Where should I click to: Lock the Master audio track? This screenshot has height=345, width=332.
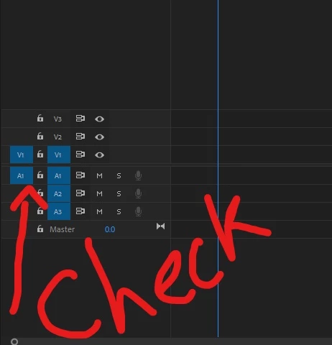[40, 229]
